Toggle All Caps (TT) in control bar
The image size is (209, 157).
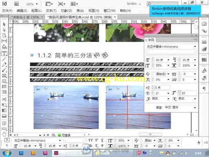pyautogui.click(x=90, y=140)
